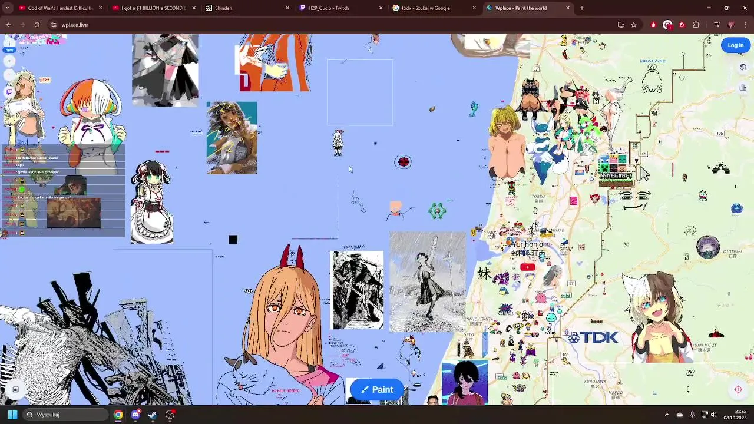Click the blue Log in button
The image size is (754, 424).
735,45
